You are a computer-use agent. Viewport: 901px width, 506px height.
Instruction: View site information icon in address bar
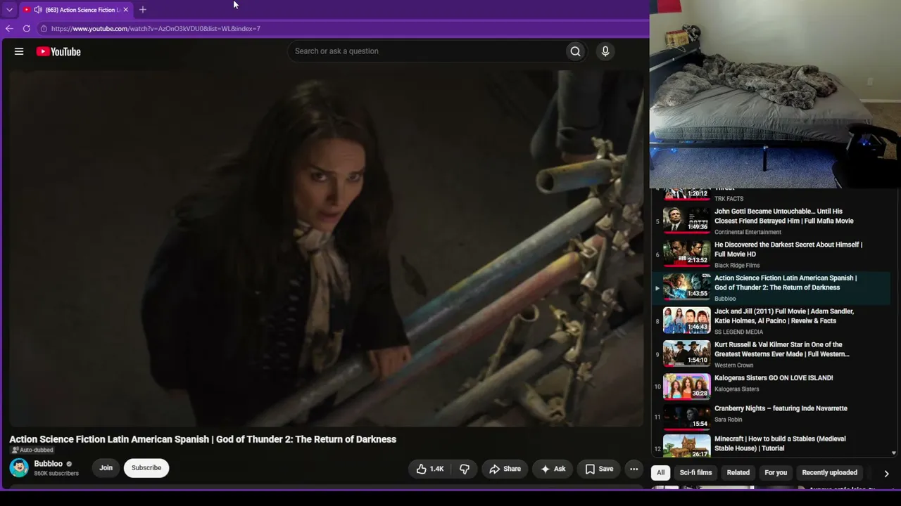(44, 29)
